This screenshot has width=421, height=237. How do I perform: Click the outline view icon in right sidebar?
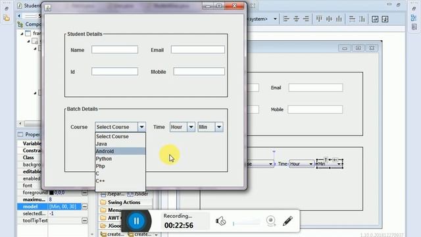click(x=414, y=18)
